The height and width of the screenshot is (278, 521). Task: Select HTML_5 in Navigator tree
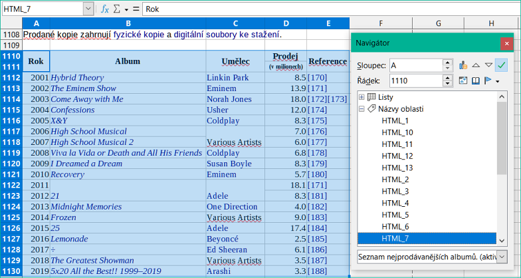point(395,215)
